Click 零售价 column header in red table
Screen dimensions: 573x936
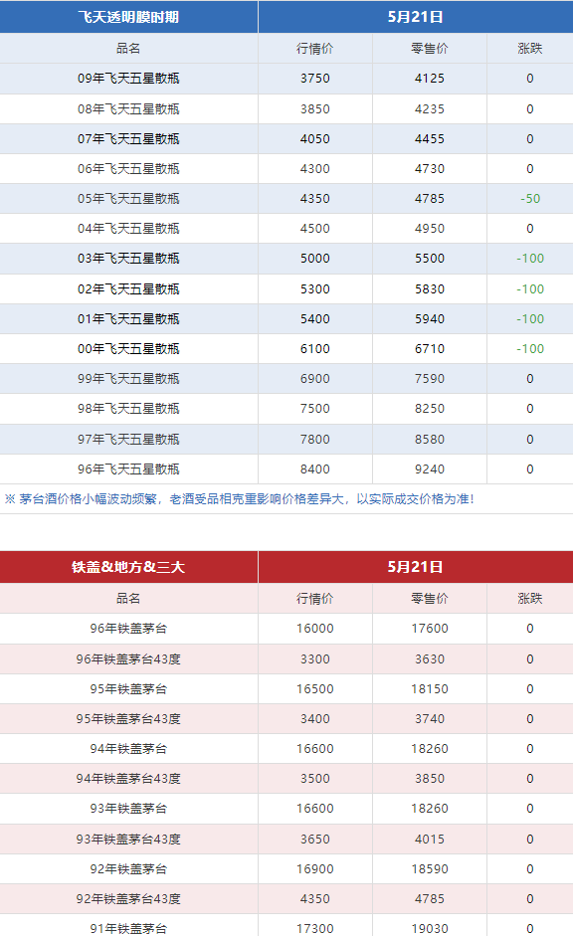coord(430,598)
